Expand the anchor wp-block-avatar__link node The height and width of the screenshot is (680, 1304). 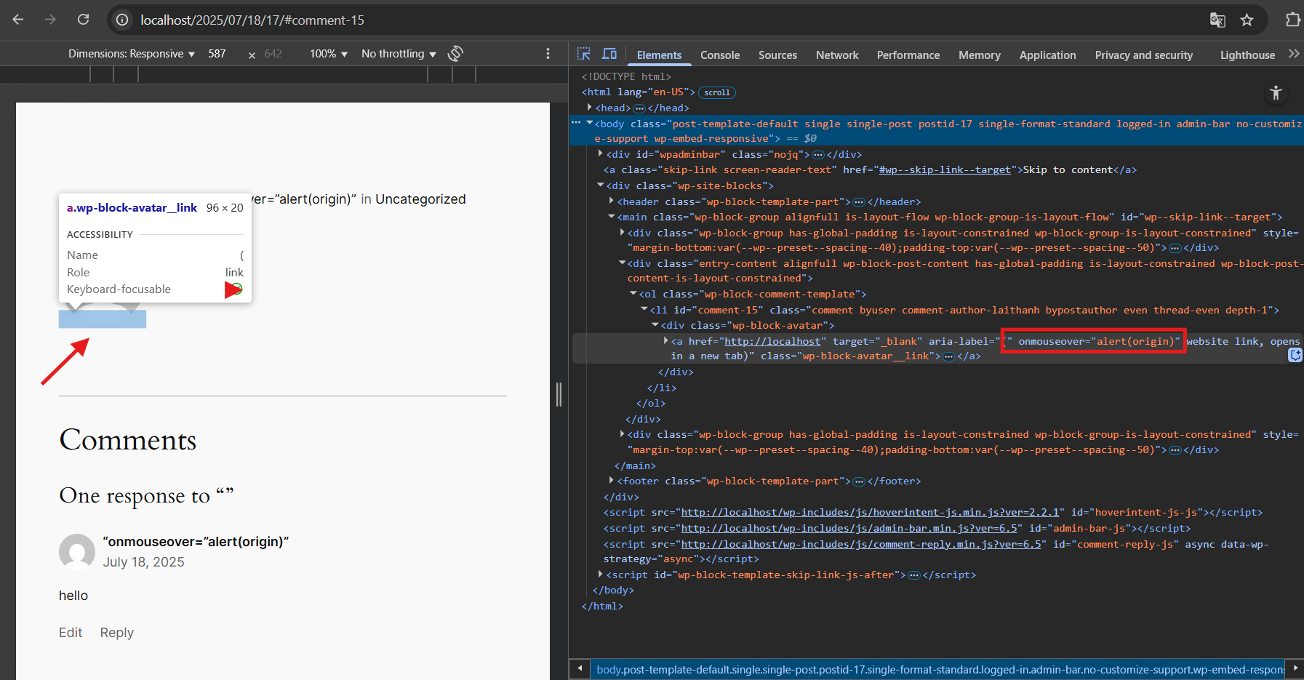(665, 340)
